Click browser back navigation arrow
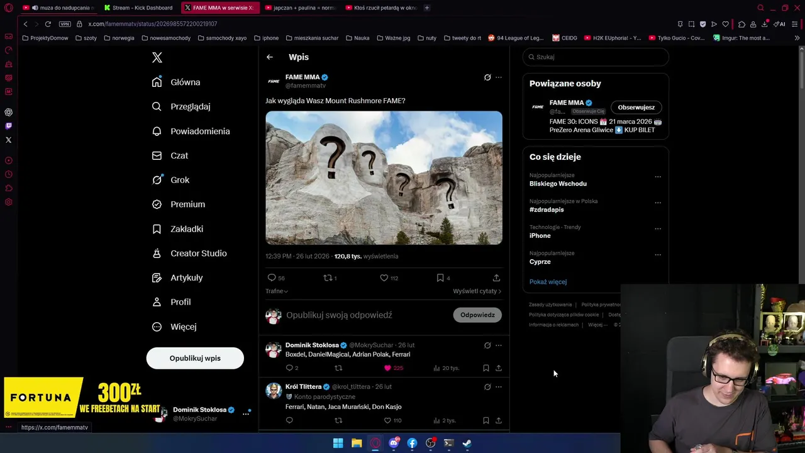The image size is (805, 453). 25,24
